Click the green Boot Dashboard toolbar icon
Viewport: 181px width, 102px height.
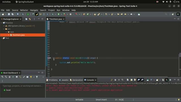coord(28,14)
